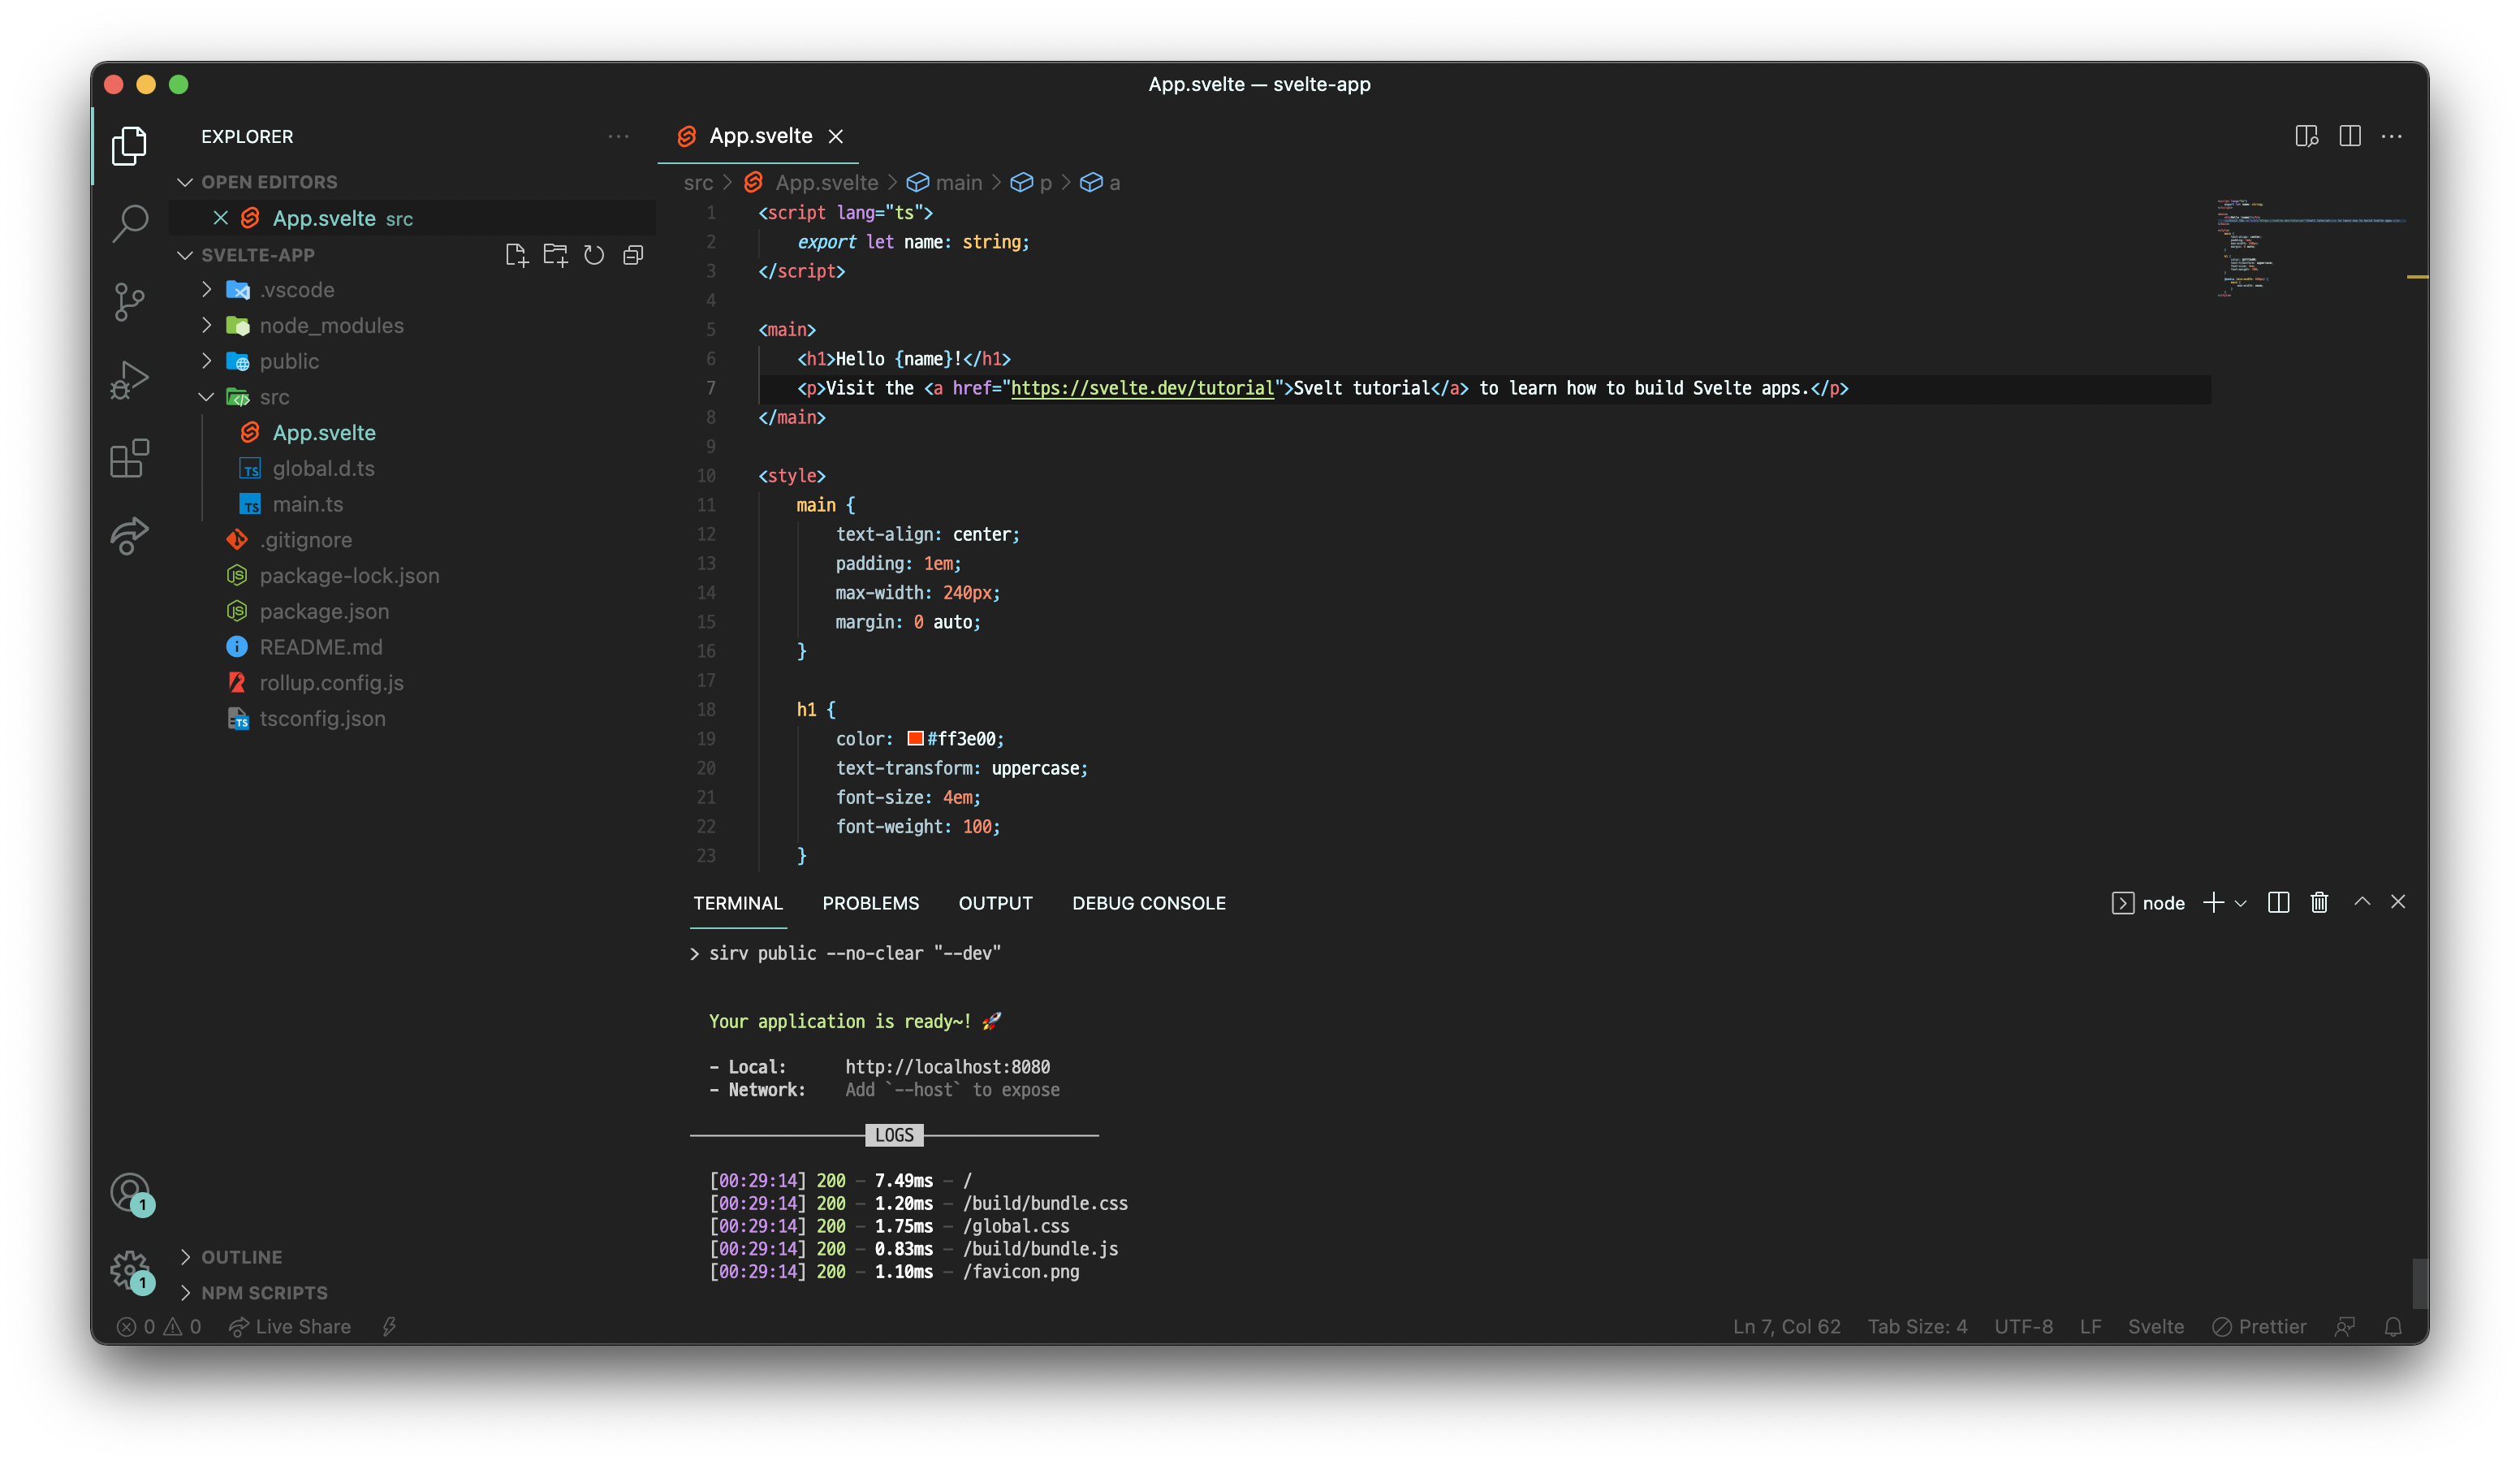The image size is (2520, 1465).
Task: Open .gitignore in the file tree
Action: (x=305, y=540)
